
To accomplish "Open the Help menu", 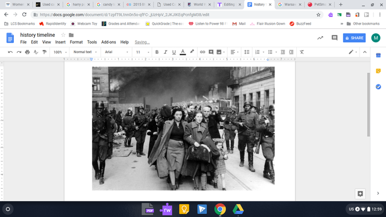I will click(x=124, y=42).
